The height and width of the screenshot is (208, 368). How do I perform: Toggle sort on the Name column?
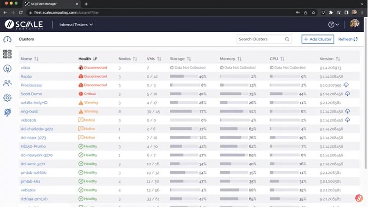[36, 59]
